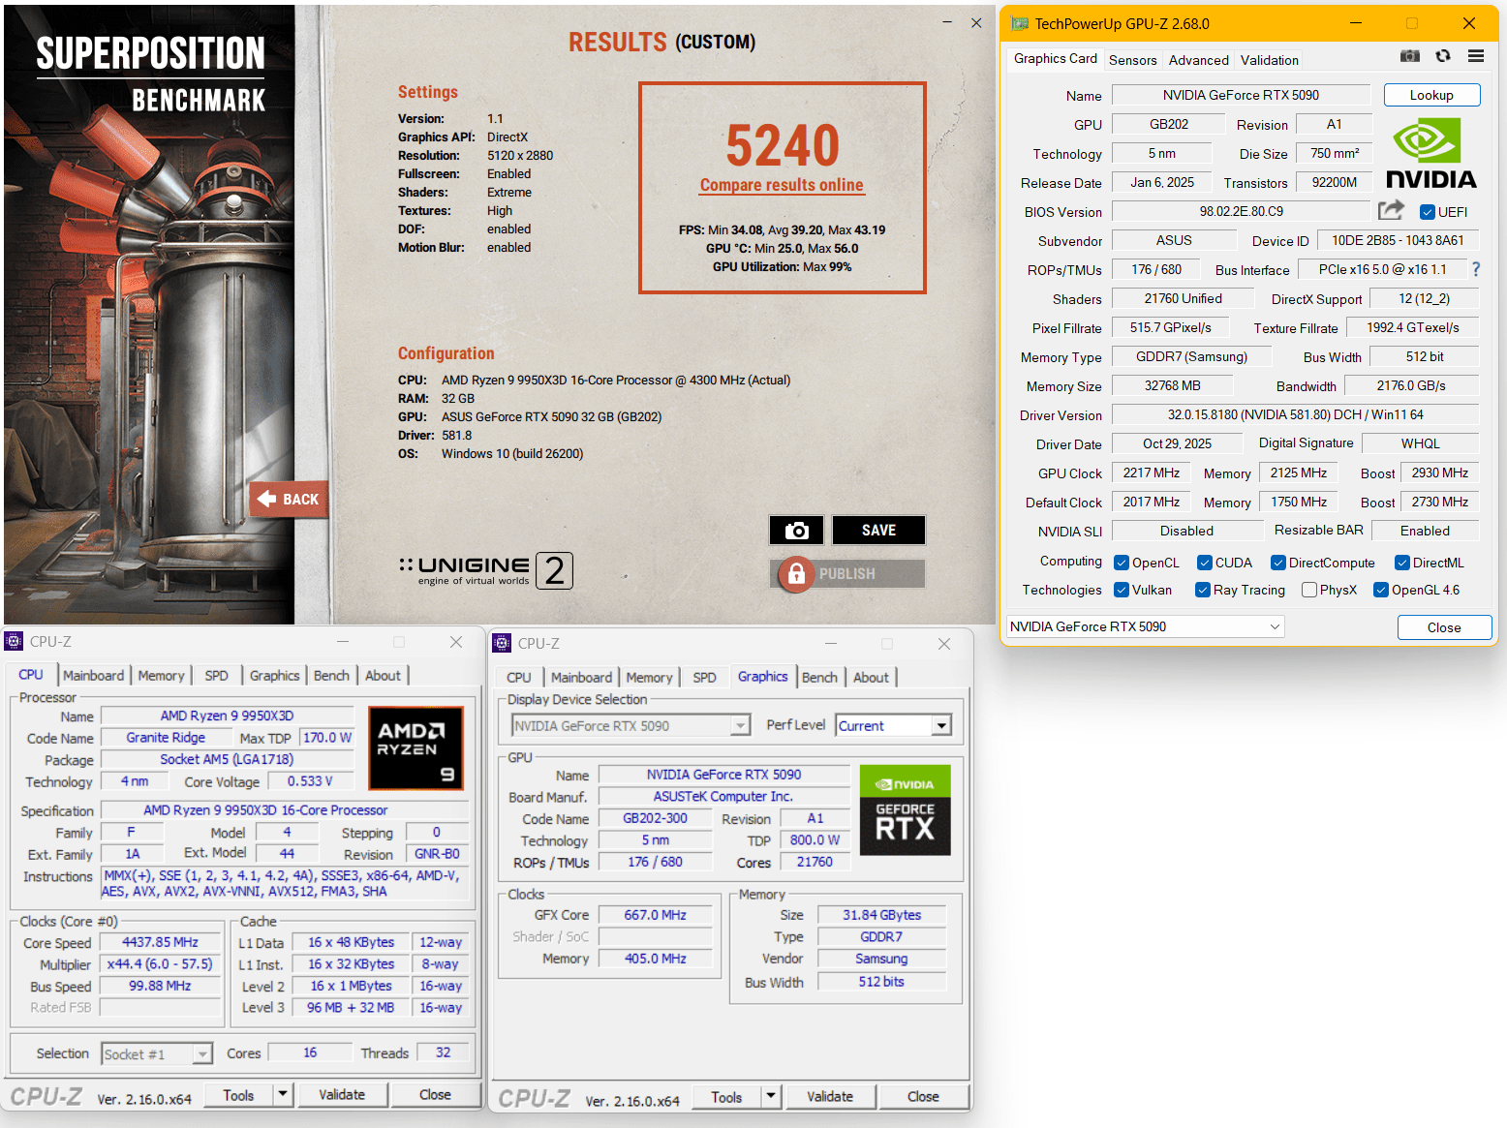Toggle the OpenCL checkbox
This screenshot has height=1128, width=1507.
[x=1121, y=563]
